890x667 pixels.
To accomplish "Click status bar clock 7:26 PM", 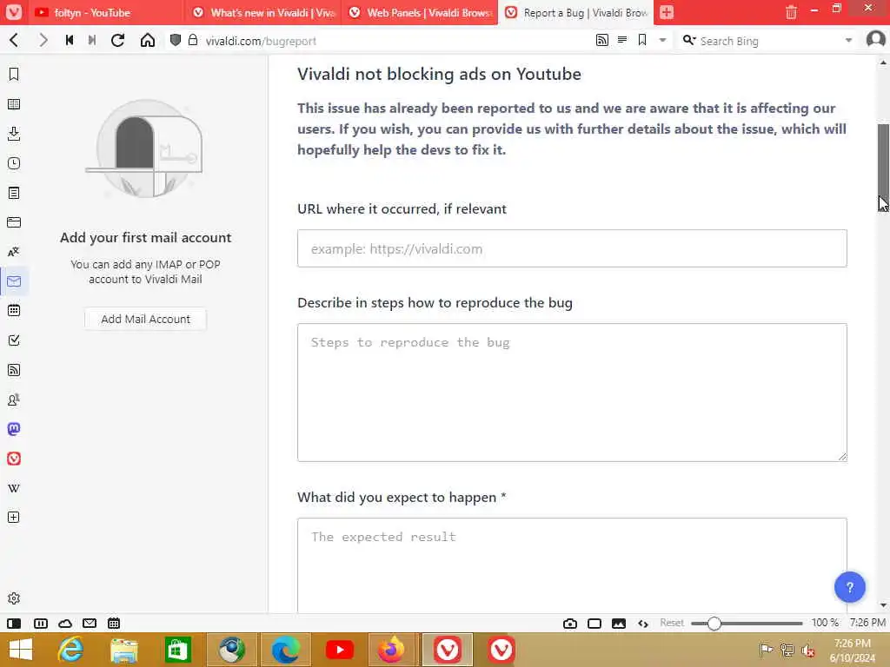I will click(867, 623).
